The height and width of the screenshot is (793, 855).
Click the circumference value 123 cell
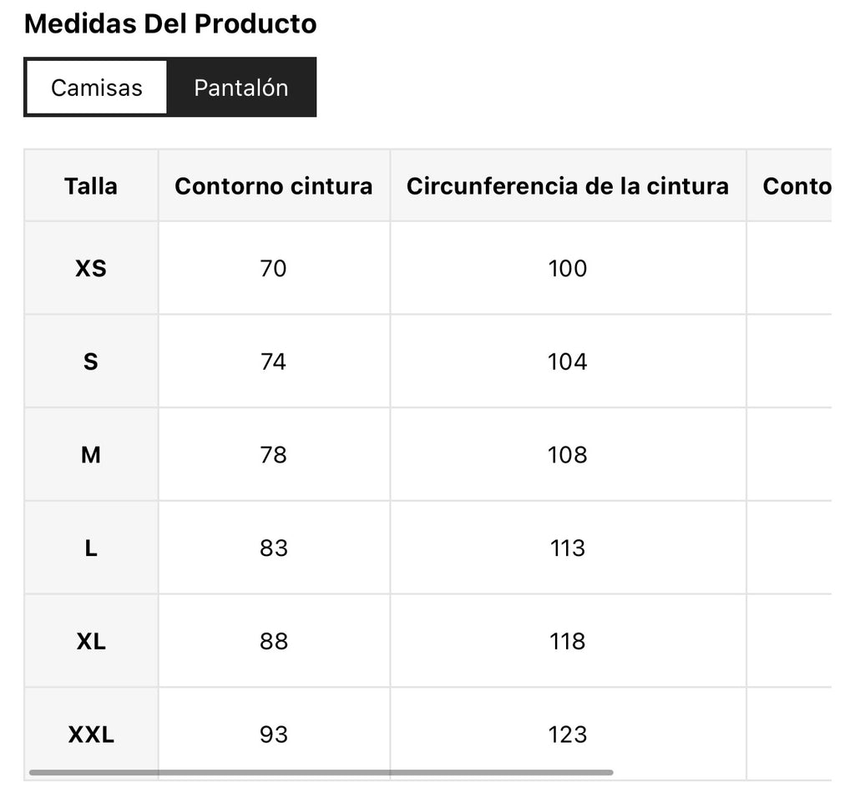568,734
